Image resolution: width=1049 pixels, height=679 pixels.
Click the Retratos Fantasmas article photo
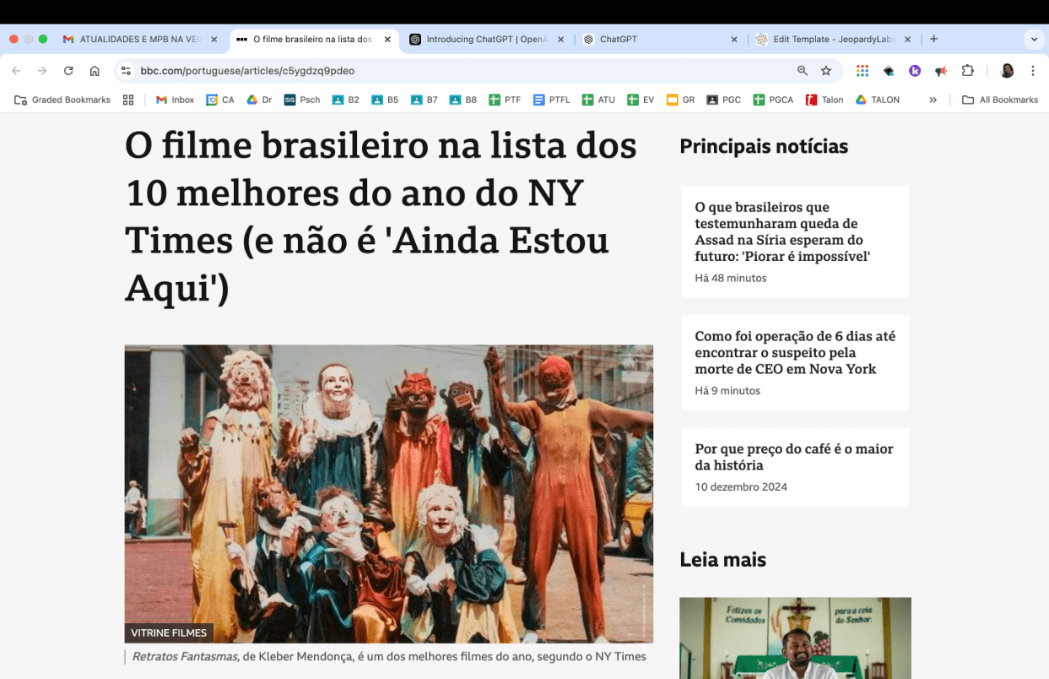(x=389, y=493)
